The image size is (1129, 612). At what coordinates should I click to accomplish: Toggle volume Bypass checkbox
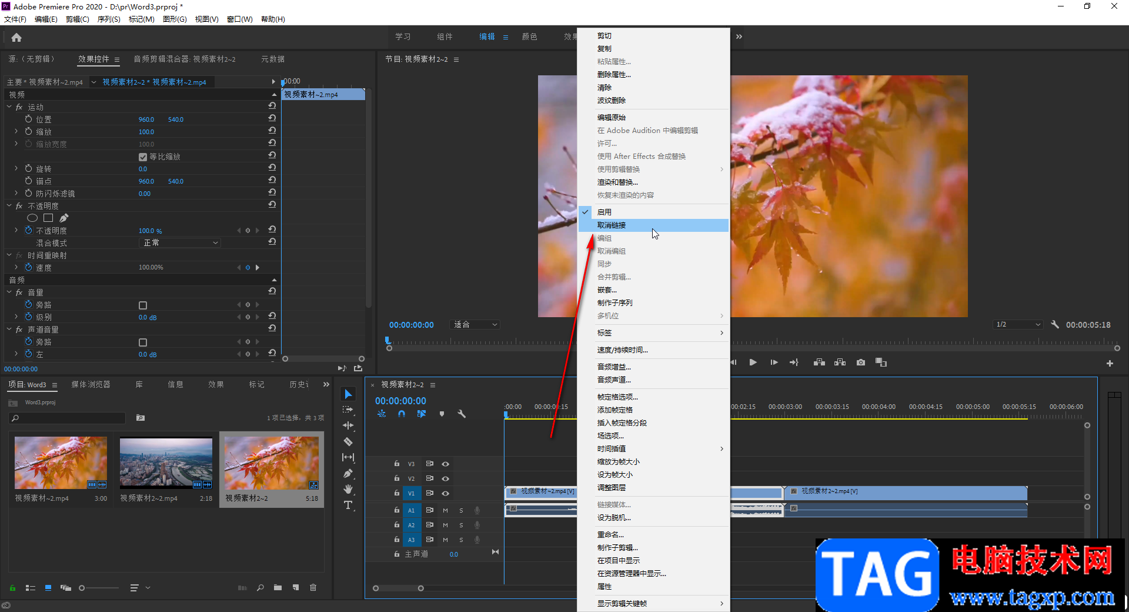coord(143,305)
